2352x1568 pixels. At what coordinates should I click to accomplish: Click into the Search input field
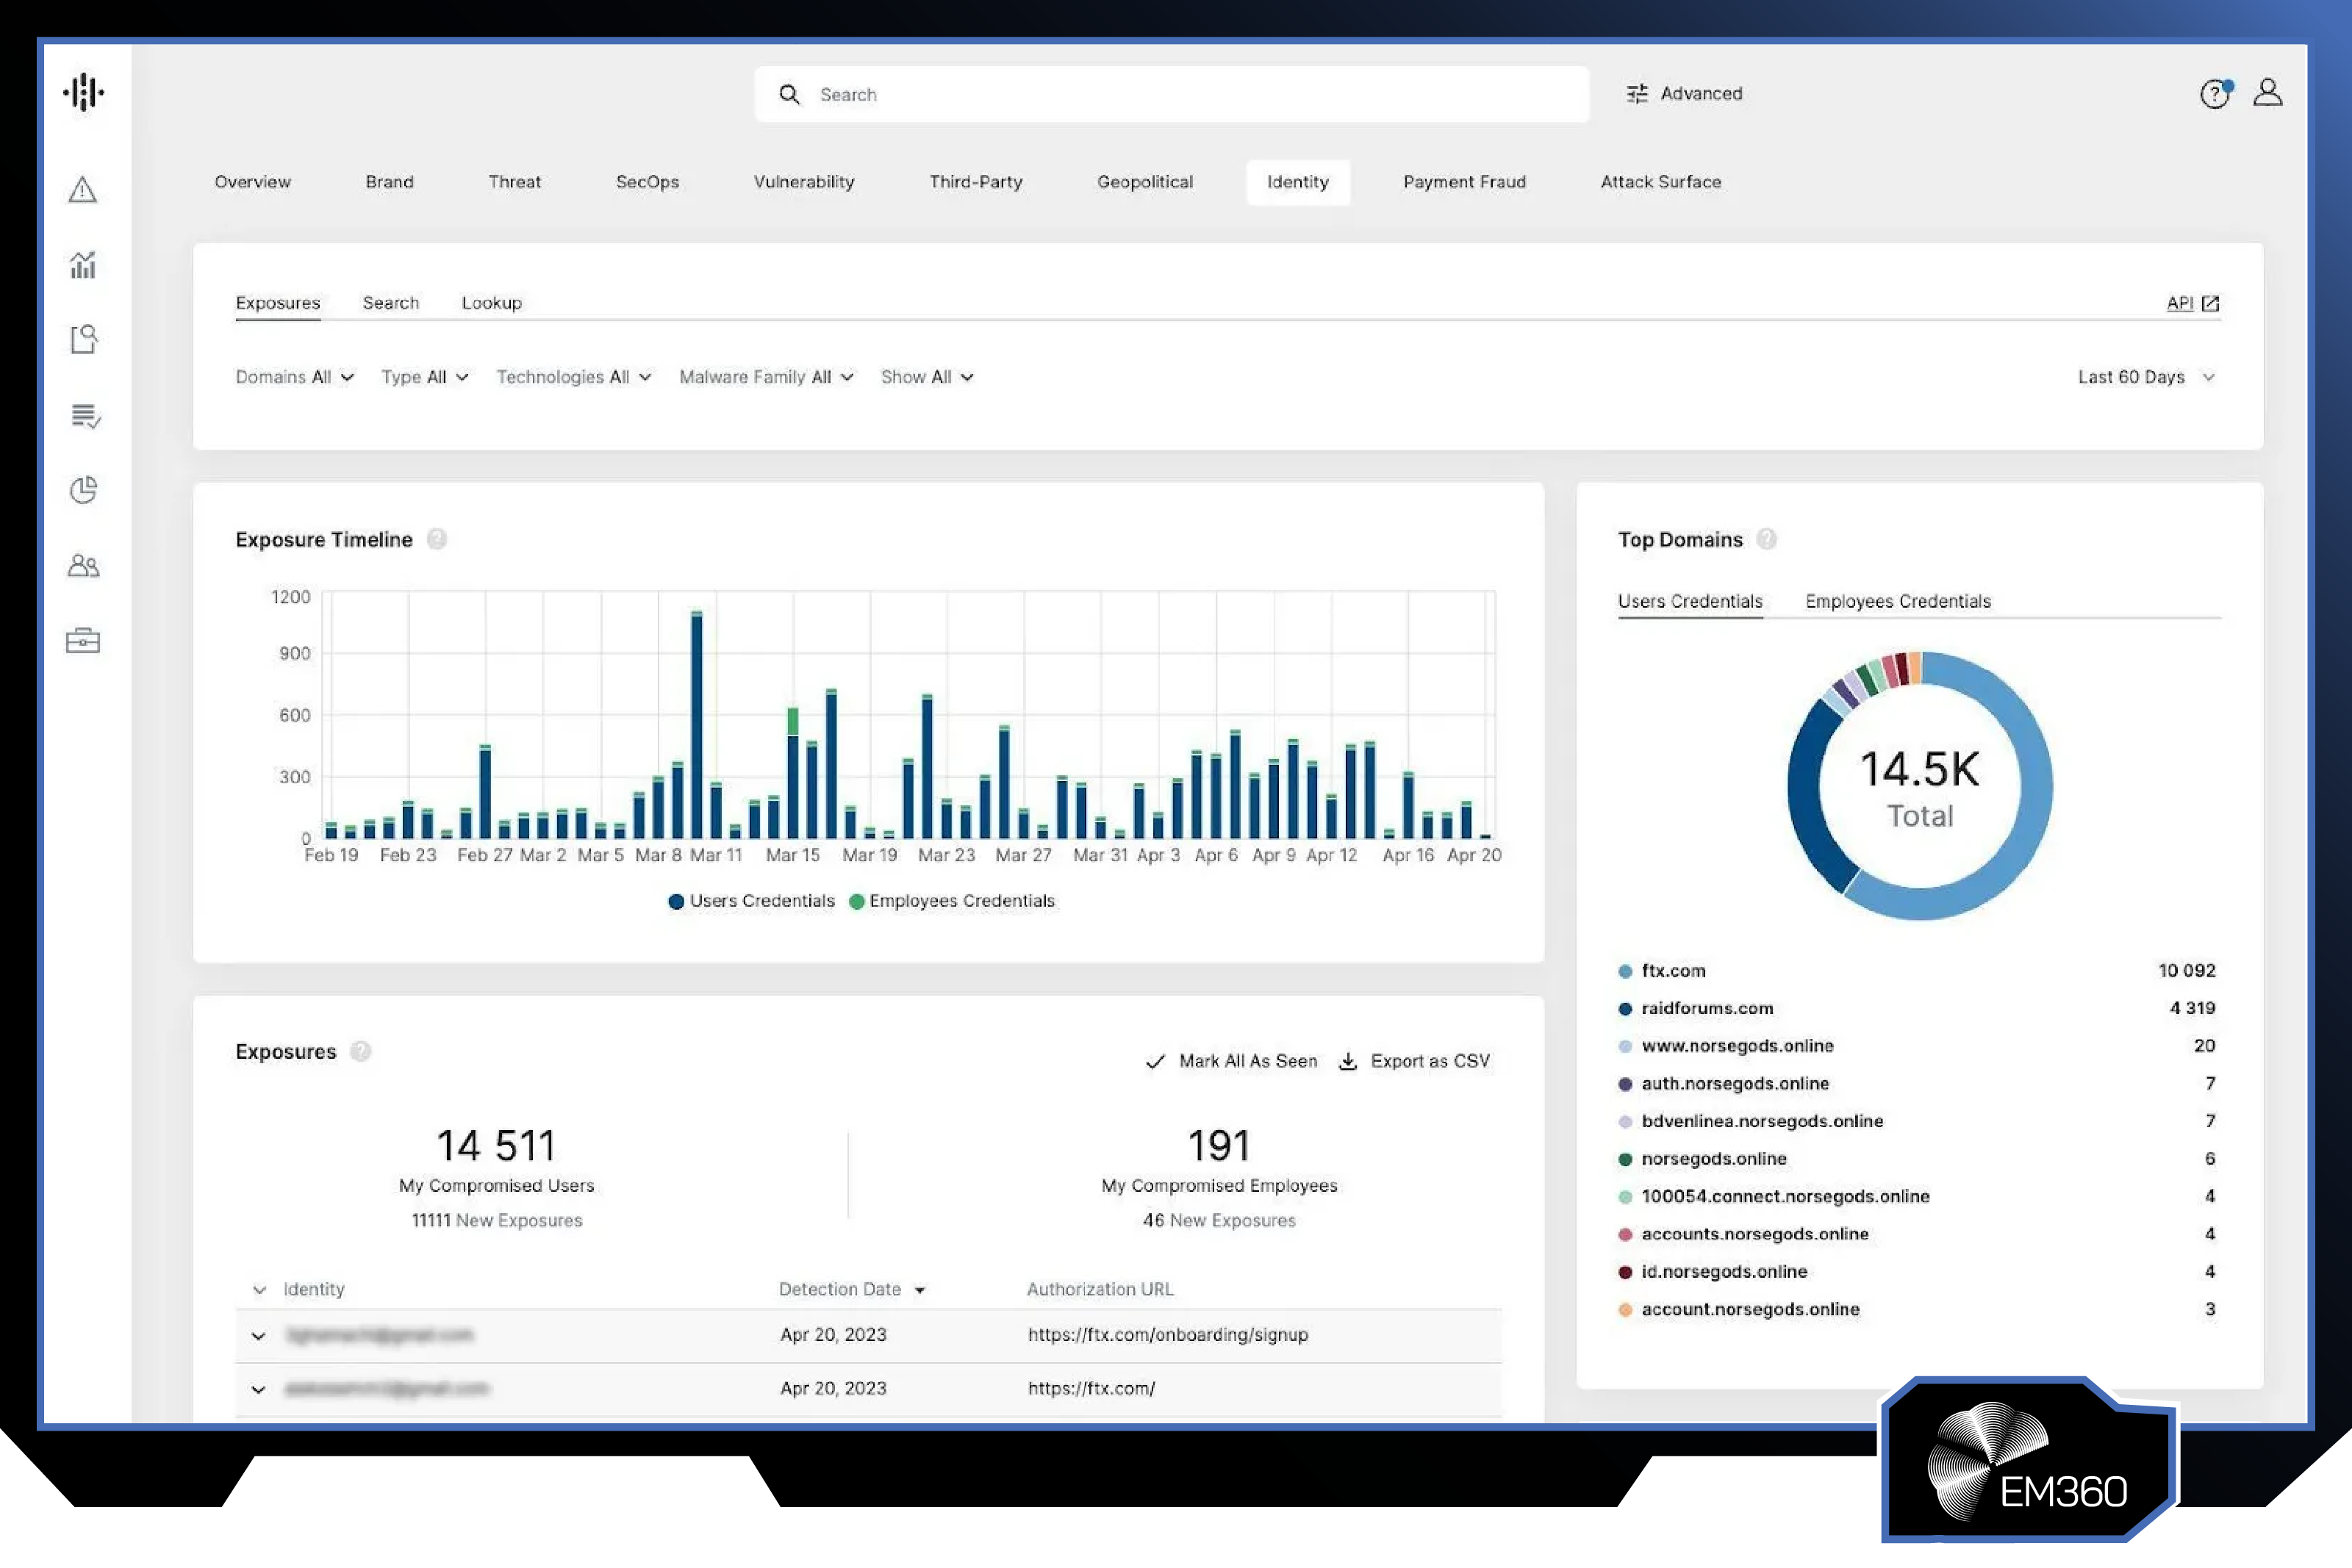(x=1171, y=94)
